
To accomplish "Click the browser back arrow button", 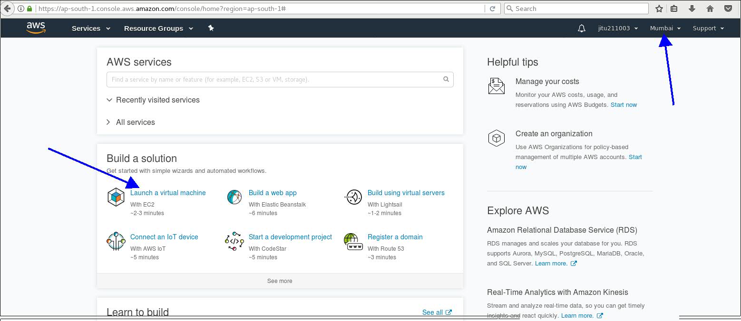I will click(7, 9).
